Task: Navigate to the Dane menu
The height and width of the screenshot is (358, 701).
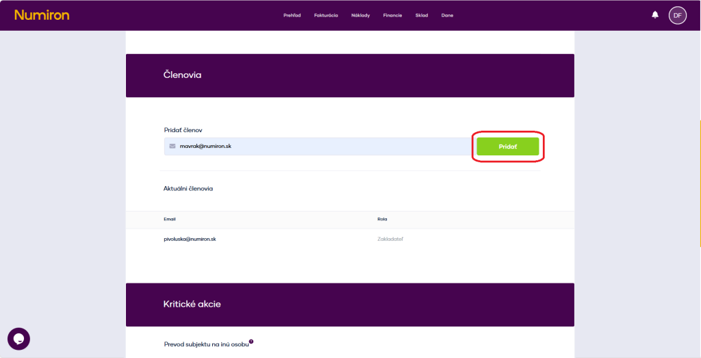Action: click(447, 16)
